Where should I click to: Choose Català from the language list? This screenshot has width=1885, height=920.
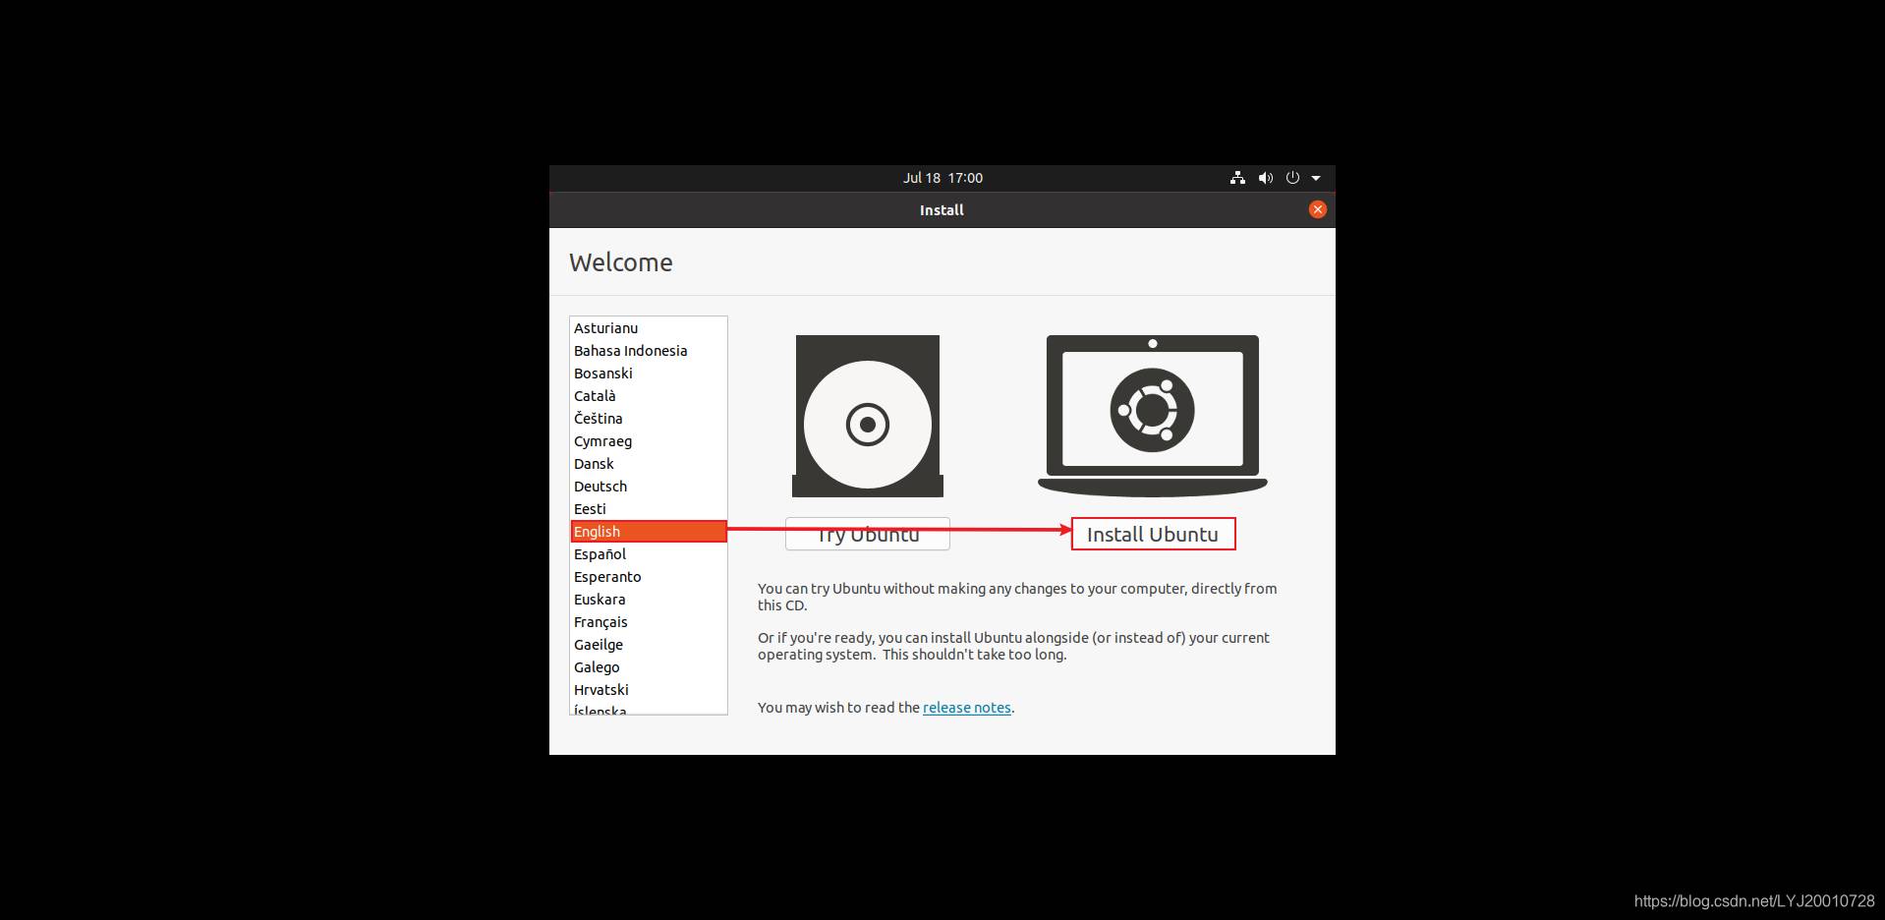click(649, 396)
